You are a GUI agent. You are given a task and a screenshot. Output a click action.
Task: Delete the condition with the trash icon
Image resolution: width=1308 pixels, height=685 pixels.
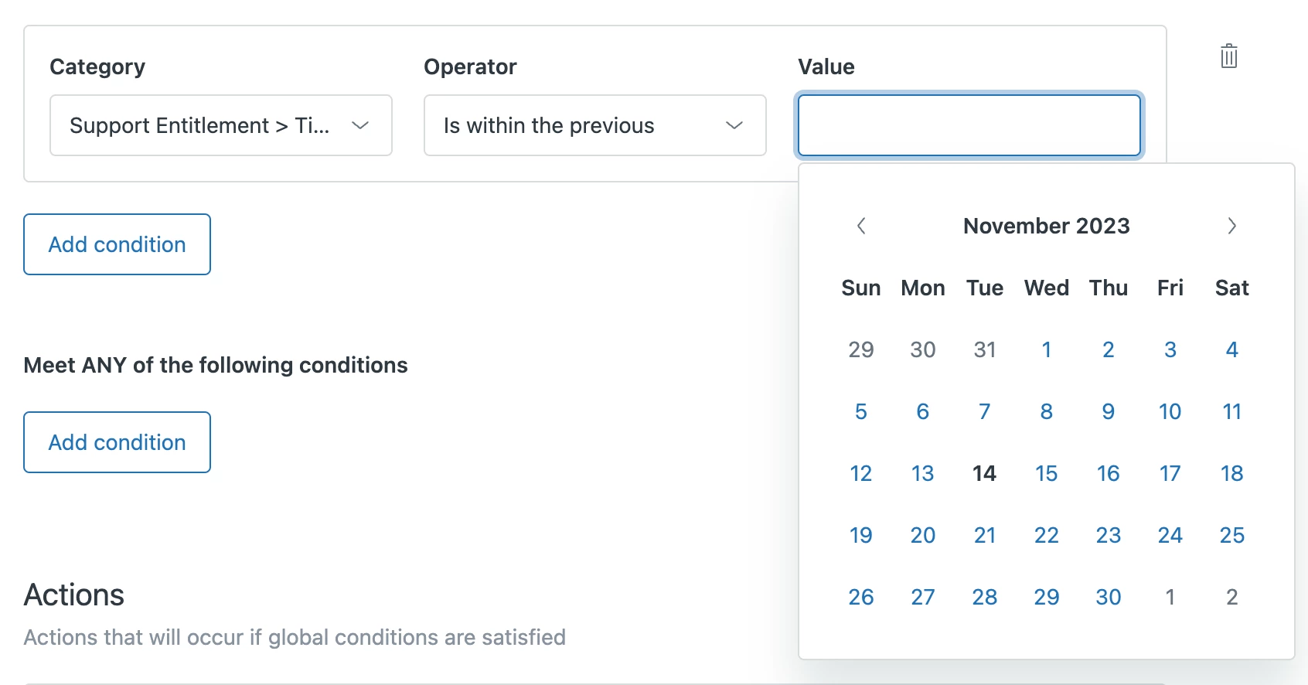coord(1228,56)
